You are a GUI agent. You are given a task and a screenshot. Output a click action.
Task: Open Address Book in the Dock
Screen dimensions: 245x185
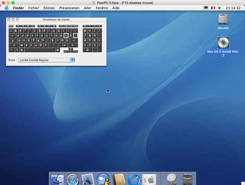pyautogui.click(x=119, y=180)
